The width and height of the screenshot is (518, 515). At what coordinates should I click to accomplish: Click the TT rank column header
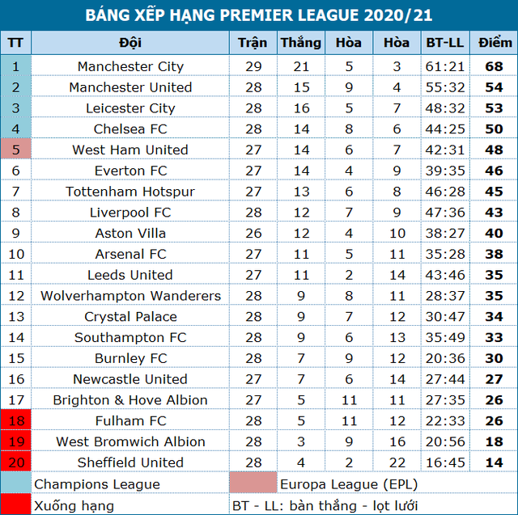point(16,43)
